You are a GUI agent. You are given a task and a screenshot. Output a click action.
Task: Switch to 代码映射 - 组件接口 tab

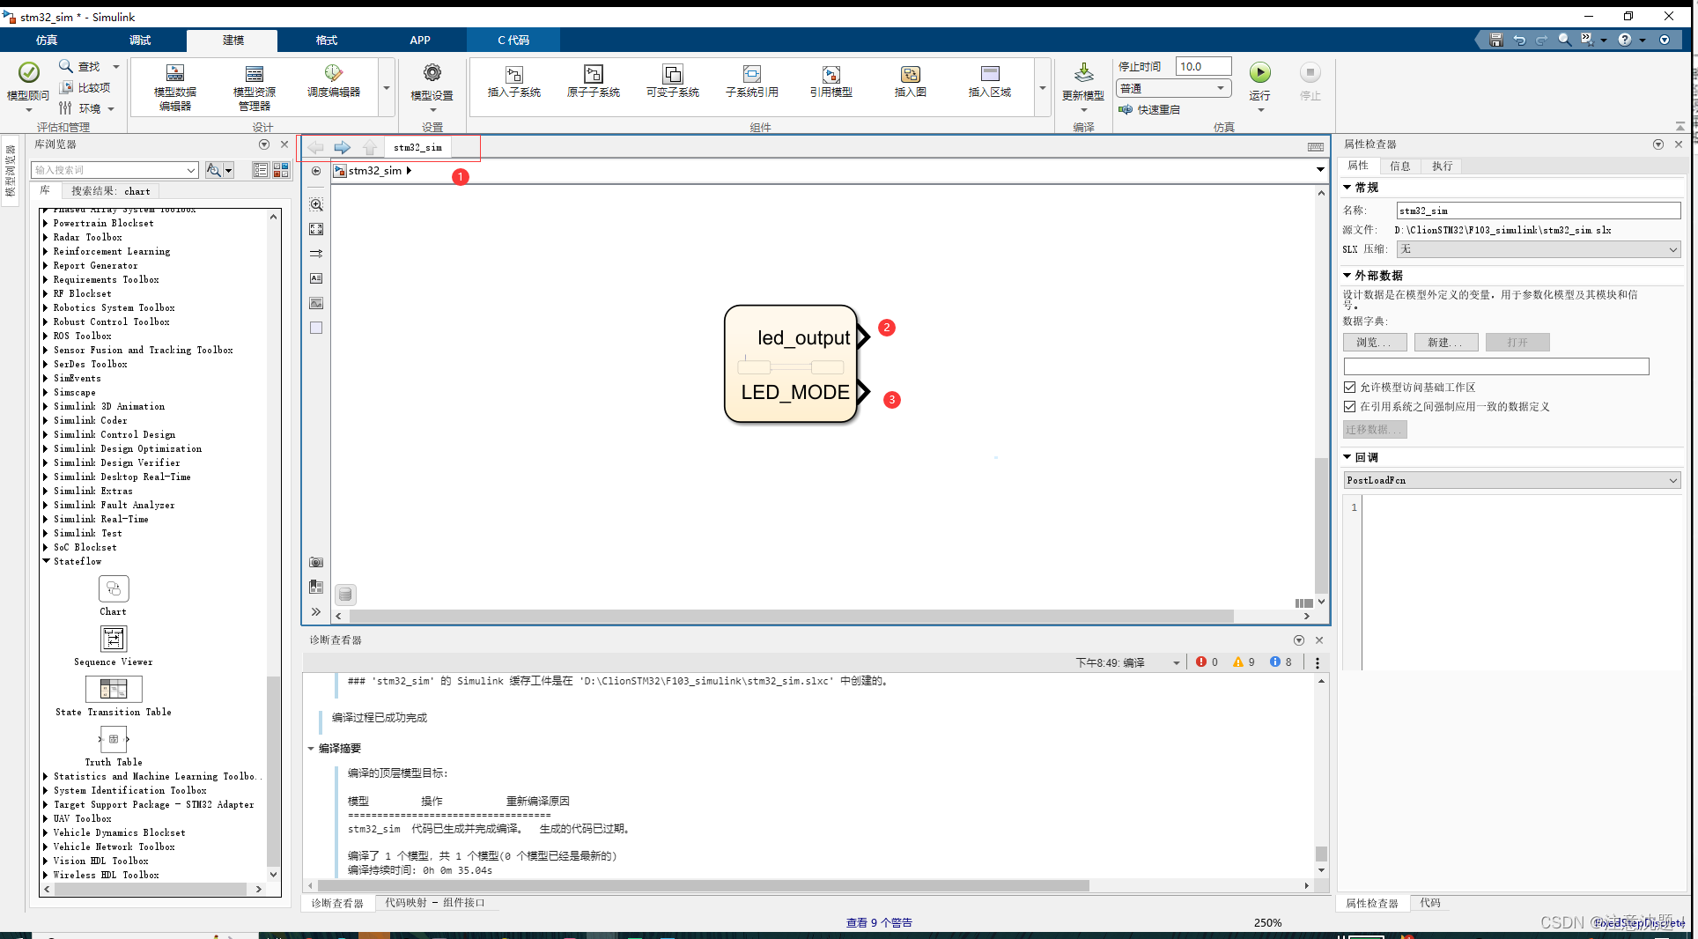pos(435,903)
